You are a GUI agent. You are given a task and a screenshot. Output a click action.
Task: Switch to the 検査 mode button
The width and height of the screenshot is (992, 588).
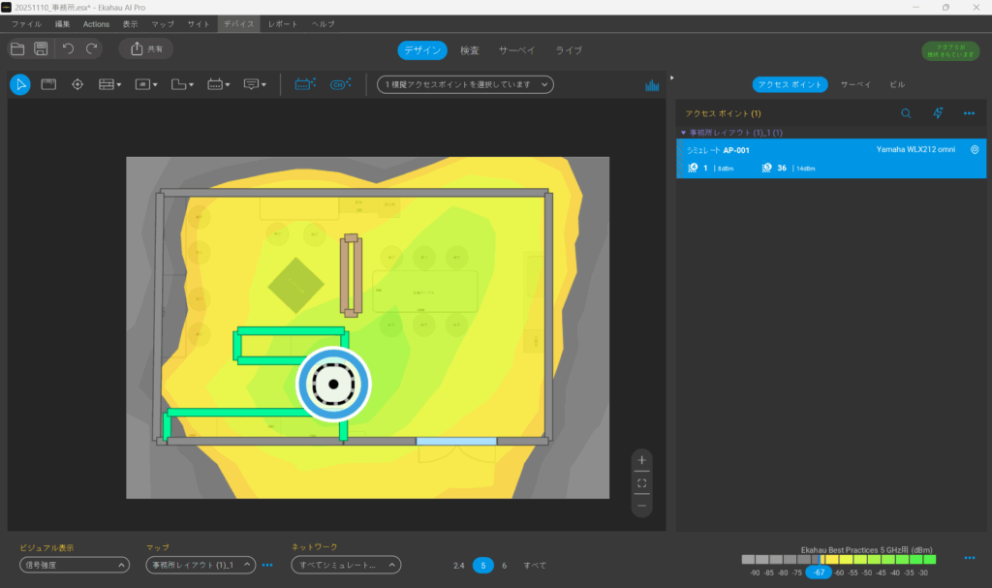(x=470, y=50)
